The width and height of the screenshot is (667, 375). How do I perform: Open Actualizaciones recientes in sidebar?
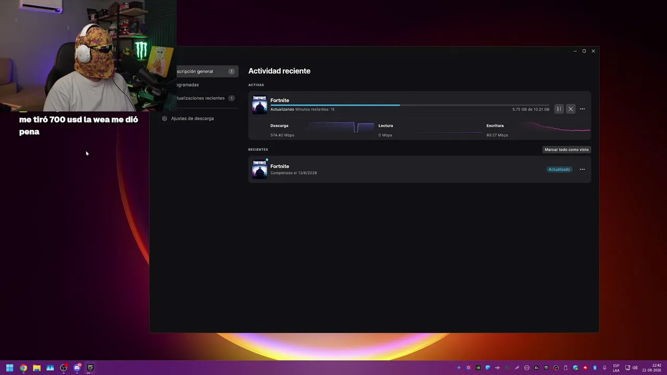(x=207, y=98)
